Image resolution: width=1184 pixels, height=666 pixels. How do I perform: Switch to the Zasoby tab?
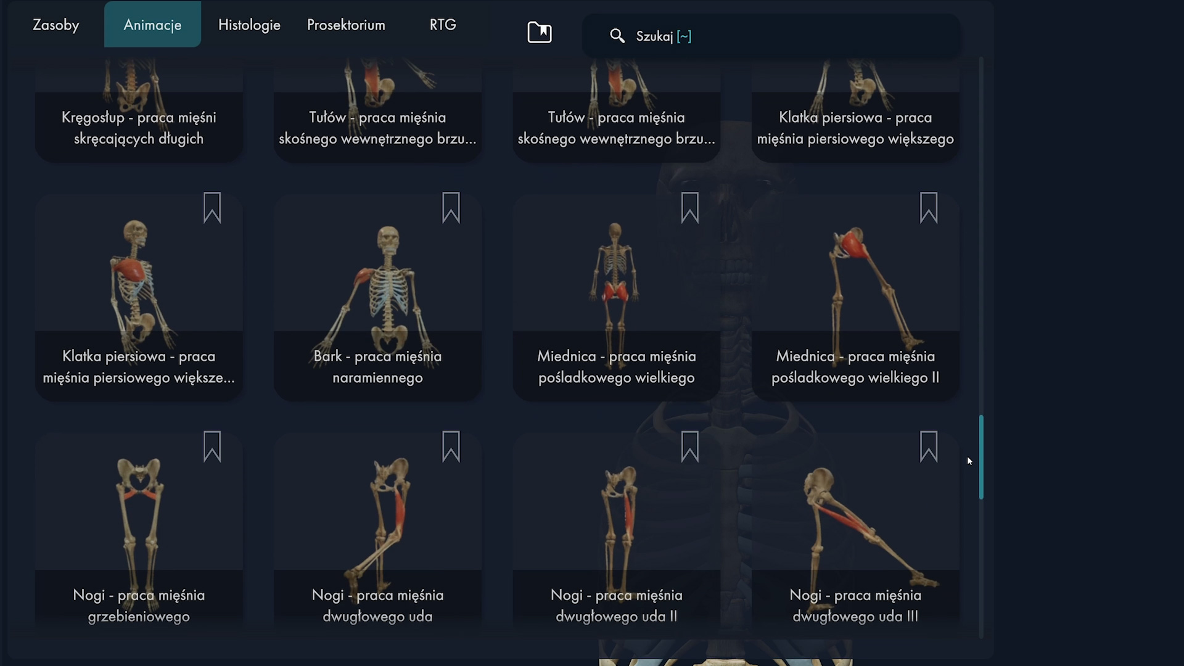[x=56, y=25]
